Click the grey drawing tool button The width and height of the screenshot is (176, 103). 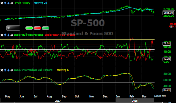point(13,28)
